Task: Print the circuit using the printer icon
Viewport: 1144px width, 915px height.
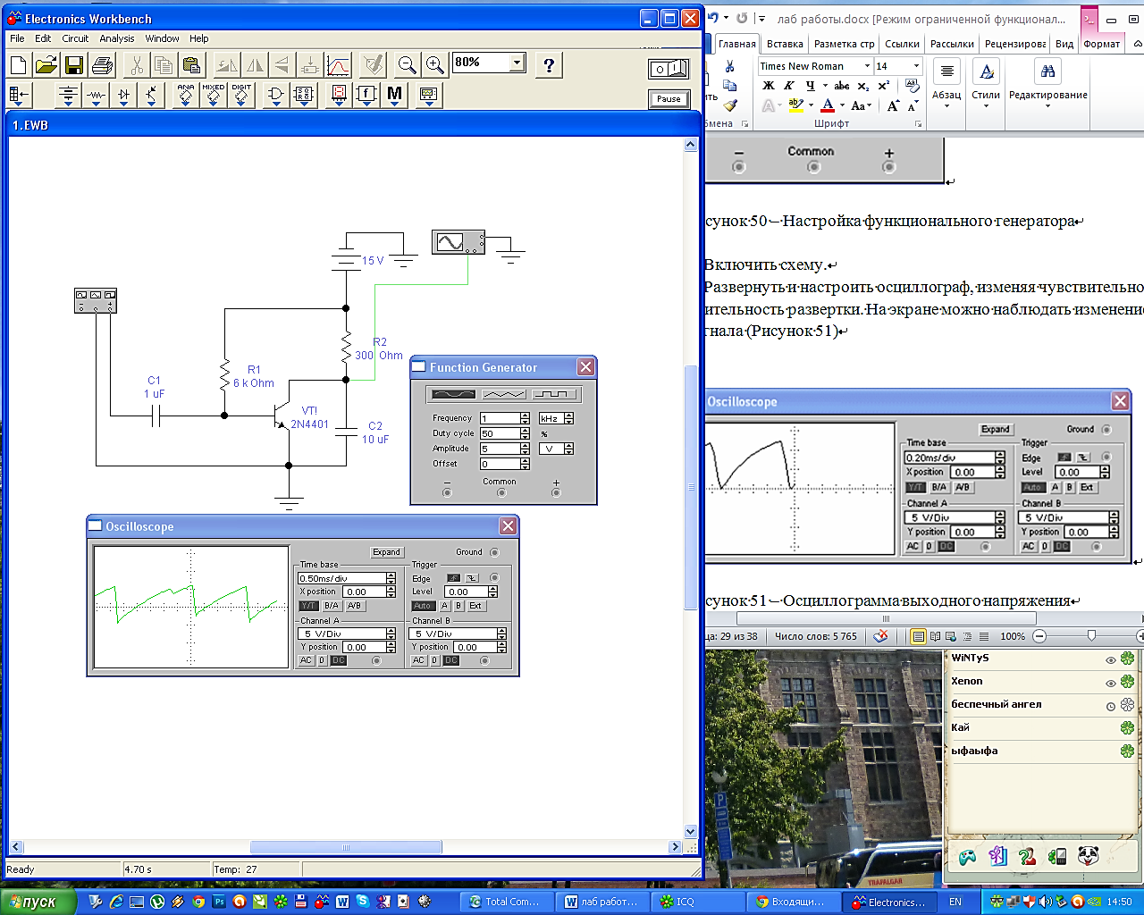Action: [x=102, y=65]
